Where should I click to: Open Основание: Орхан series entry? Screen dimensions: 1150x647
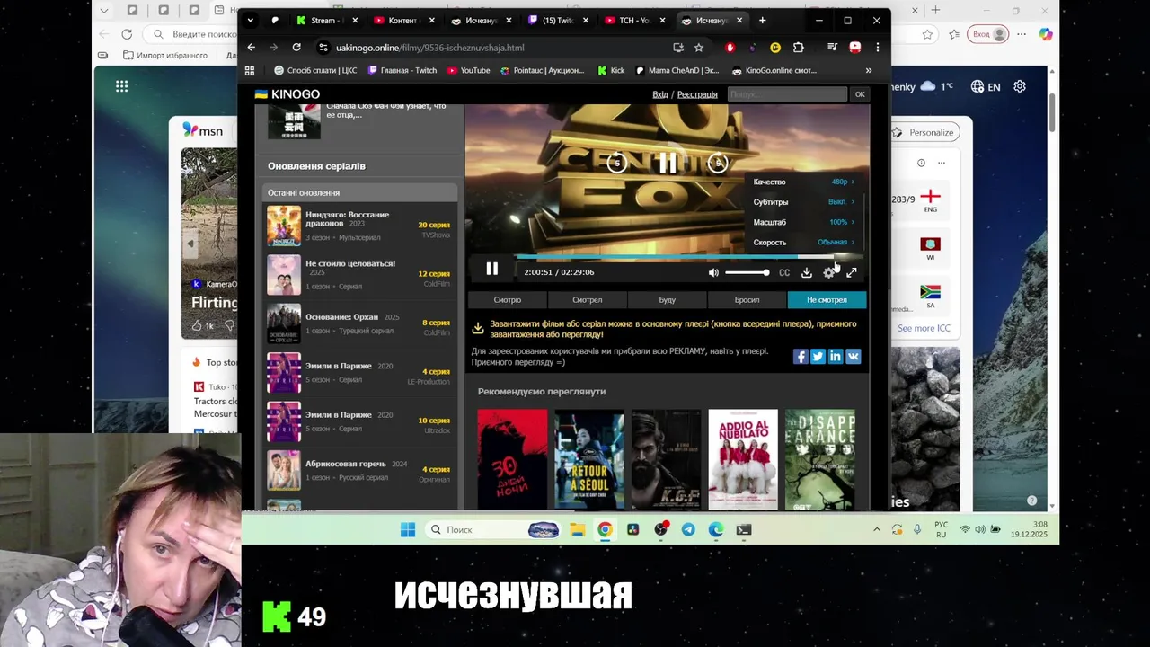point(359,323)
